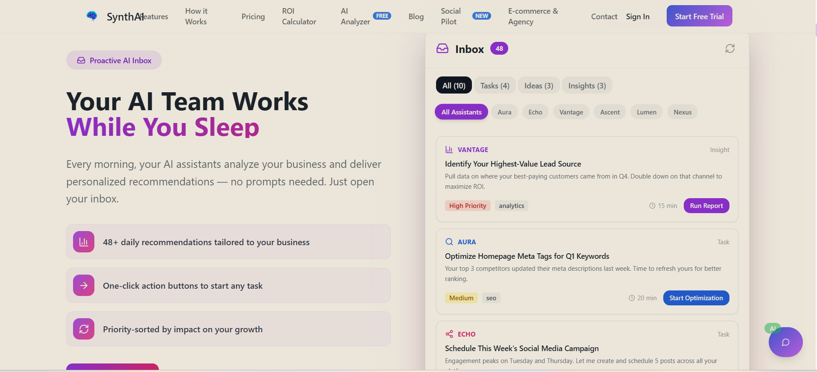Click the clock icon next to 20 min
The image size is (817, 372).
pos(632,298)
